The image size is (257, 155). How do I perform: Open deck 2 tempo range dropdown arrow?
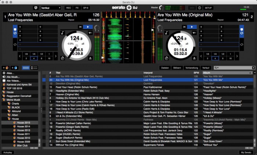194,33
